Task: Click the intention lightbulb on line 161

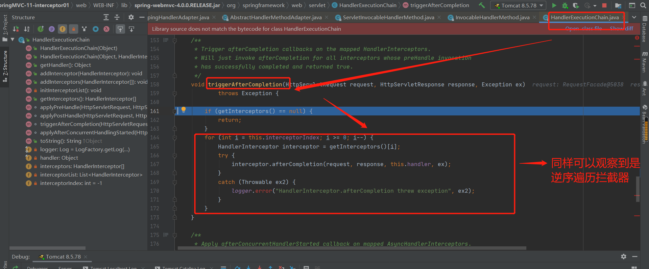Action: [x=184, y=110]
